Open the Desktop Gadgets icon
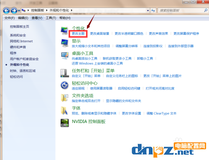 (65, 55)
